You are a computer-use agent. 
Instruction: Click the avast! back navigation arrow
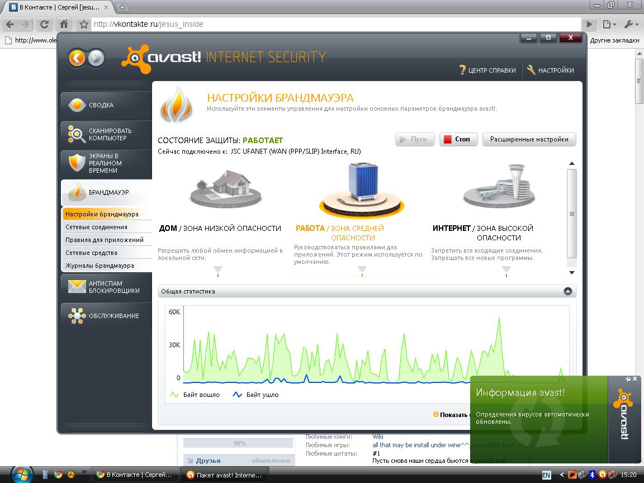[x=77, y=58]
